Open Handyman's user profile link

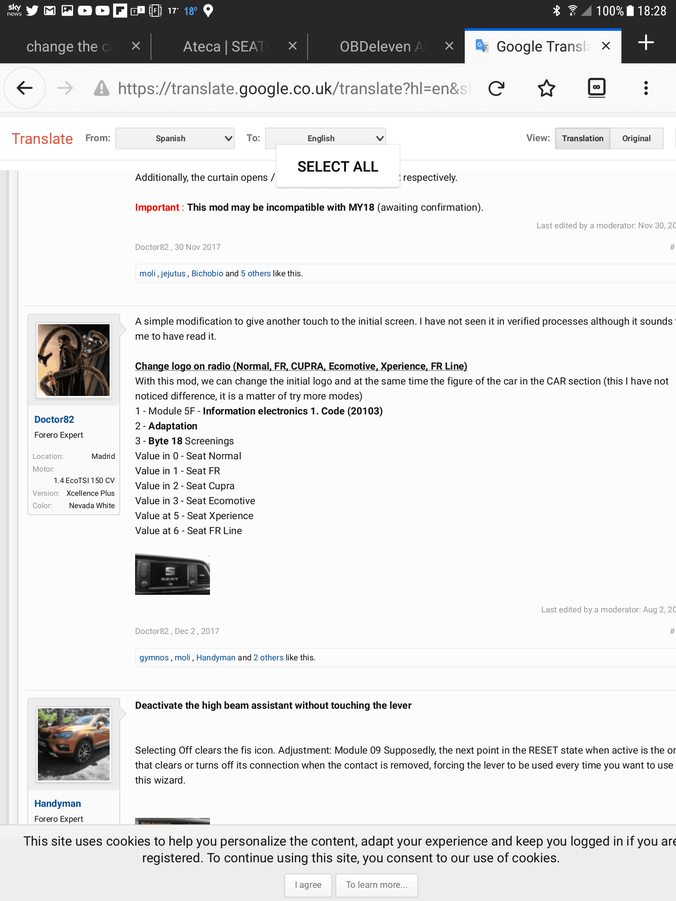point(58,803)
